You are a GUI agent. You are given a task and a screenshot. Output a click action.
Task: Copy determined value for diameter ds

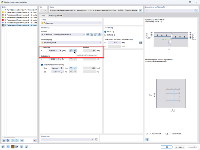75,51
